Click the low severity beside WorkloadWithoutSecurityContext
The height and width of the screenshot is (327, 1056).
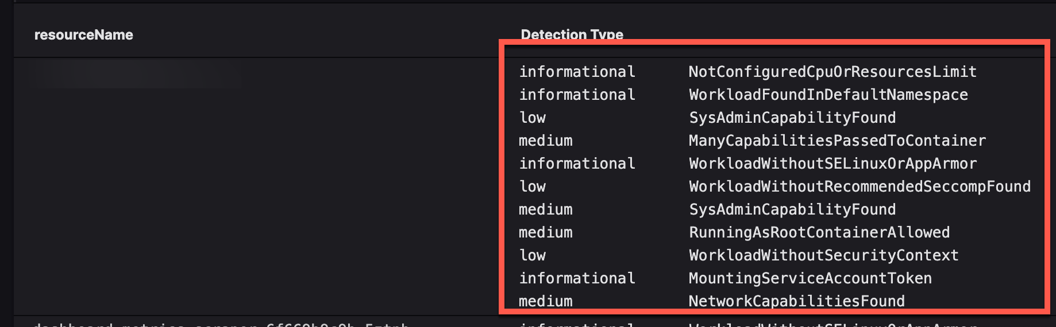532,255
